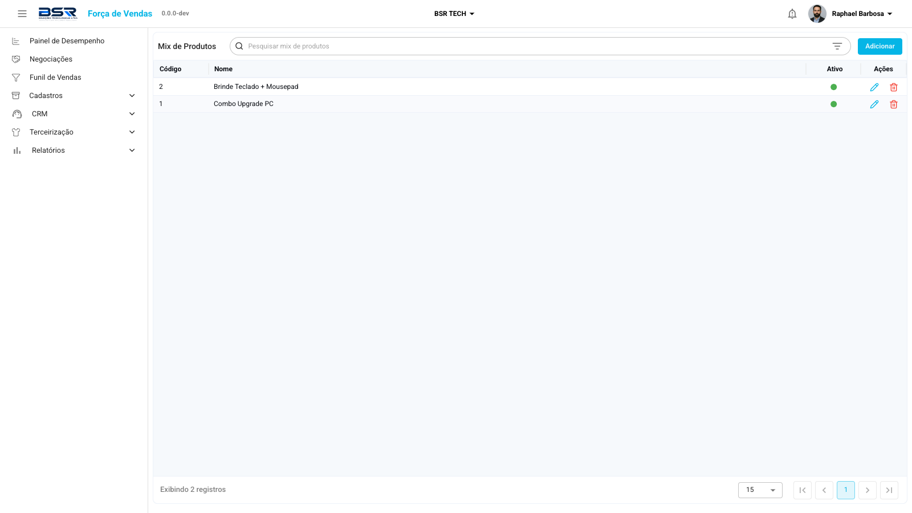912x513 pixels.
Task: Expand the CRM menu chevron
Action: point(132,114)
